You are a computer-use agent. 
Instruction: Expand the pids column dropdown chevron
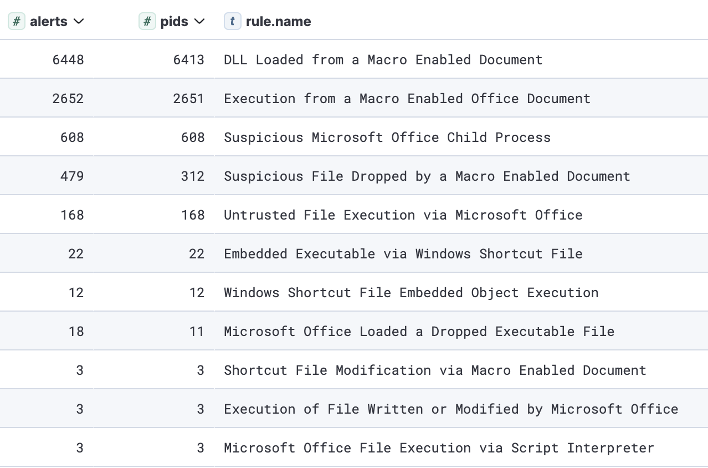(x=199, y=22)
